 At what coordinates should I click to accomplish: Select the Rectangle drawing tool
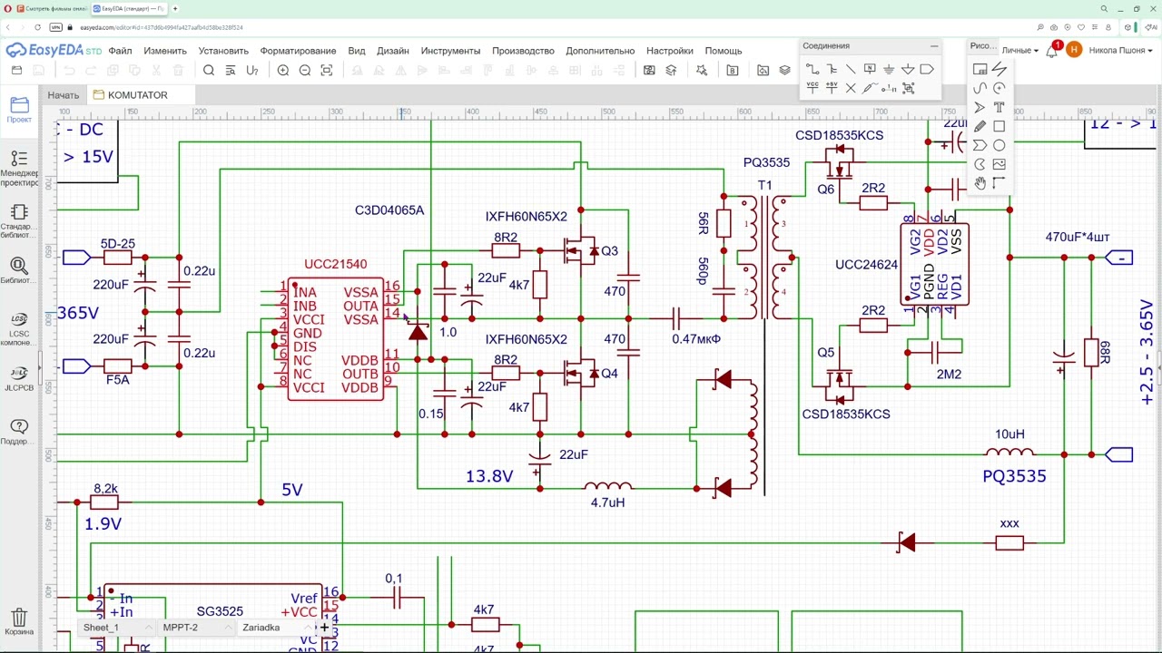[x=999, y=126]
